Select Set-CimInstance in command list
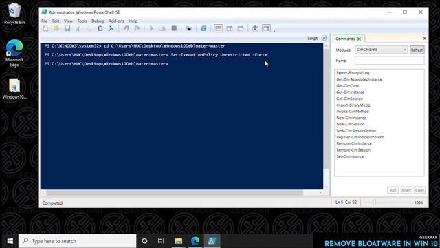Viewport: 440px width, 248px height. tap(350, 156)
